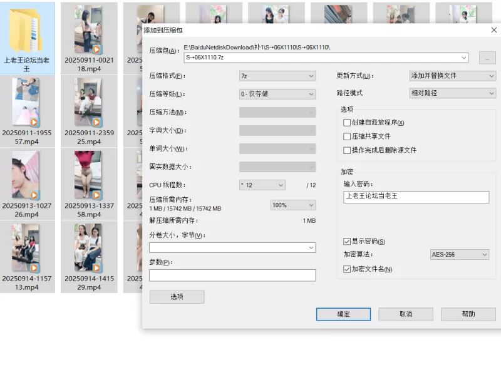
Task: Click the disabled 单词大小 dropdown
Action: click(277, 148)
